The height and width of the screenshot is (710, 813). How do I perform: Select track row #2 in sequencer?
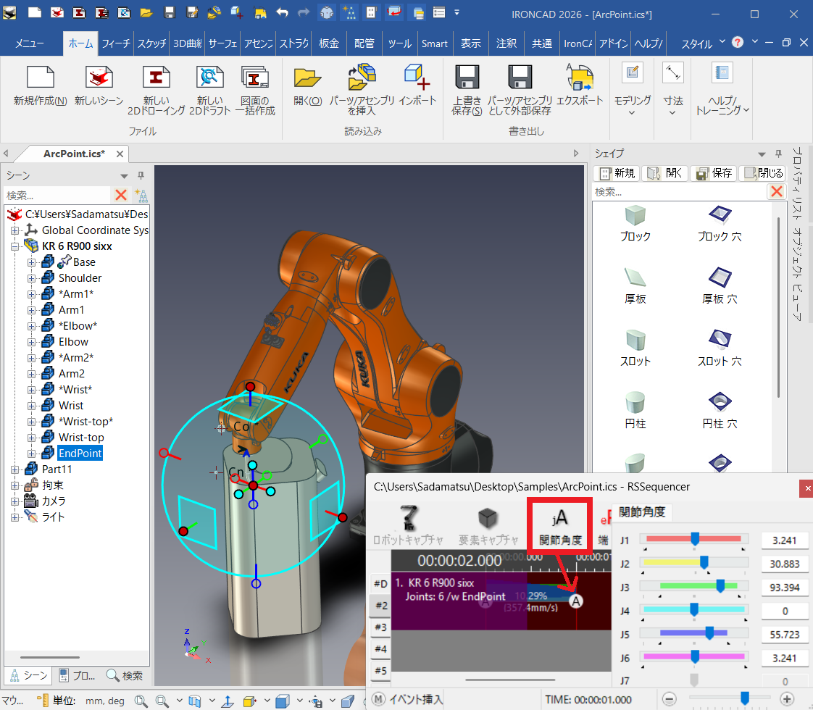click(380, 606)
